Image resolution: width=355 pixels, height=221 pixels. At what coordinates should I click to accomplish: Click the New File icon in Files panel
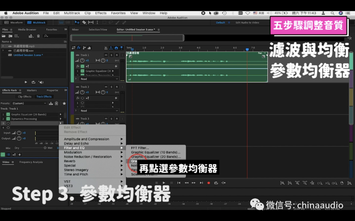[16, 36]
